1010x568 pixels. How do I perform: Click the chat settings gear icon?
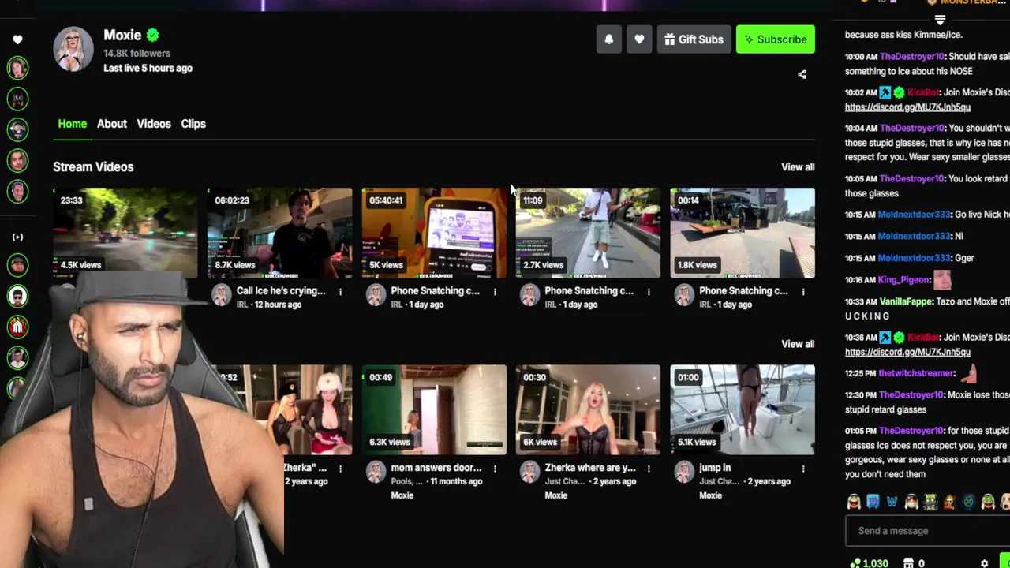pyautogui.click(x=984, y=563)
